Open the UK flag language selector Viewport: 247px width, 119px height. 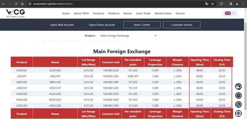point(230,13)
